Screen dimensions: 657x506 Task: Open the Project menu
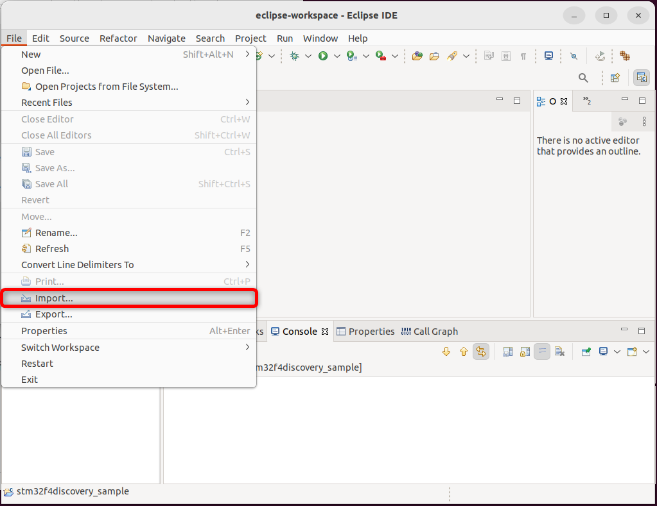250,38
